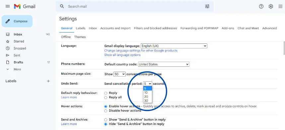Screen dimensions: 285x130
Task: Open the Support help icon
Action: (261, 6)
